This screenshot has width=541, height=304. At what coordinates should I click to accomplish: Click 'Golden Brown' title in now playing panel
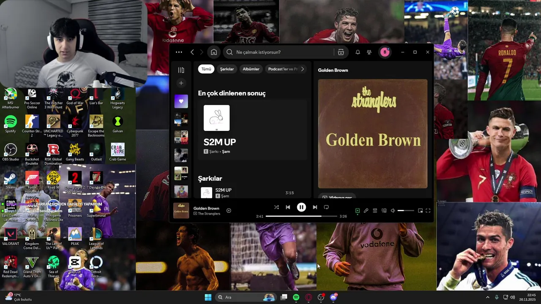pos(333,70)
